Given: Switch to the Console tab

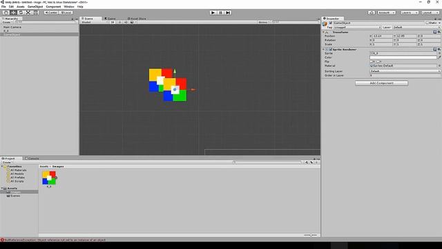Looking at the screenshot, I should (x=32, y=158).
